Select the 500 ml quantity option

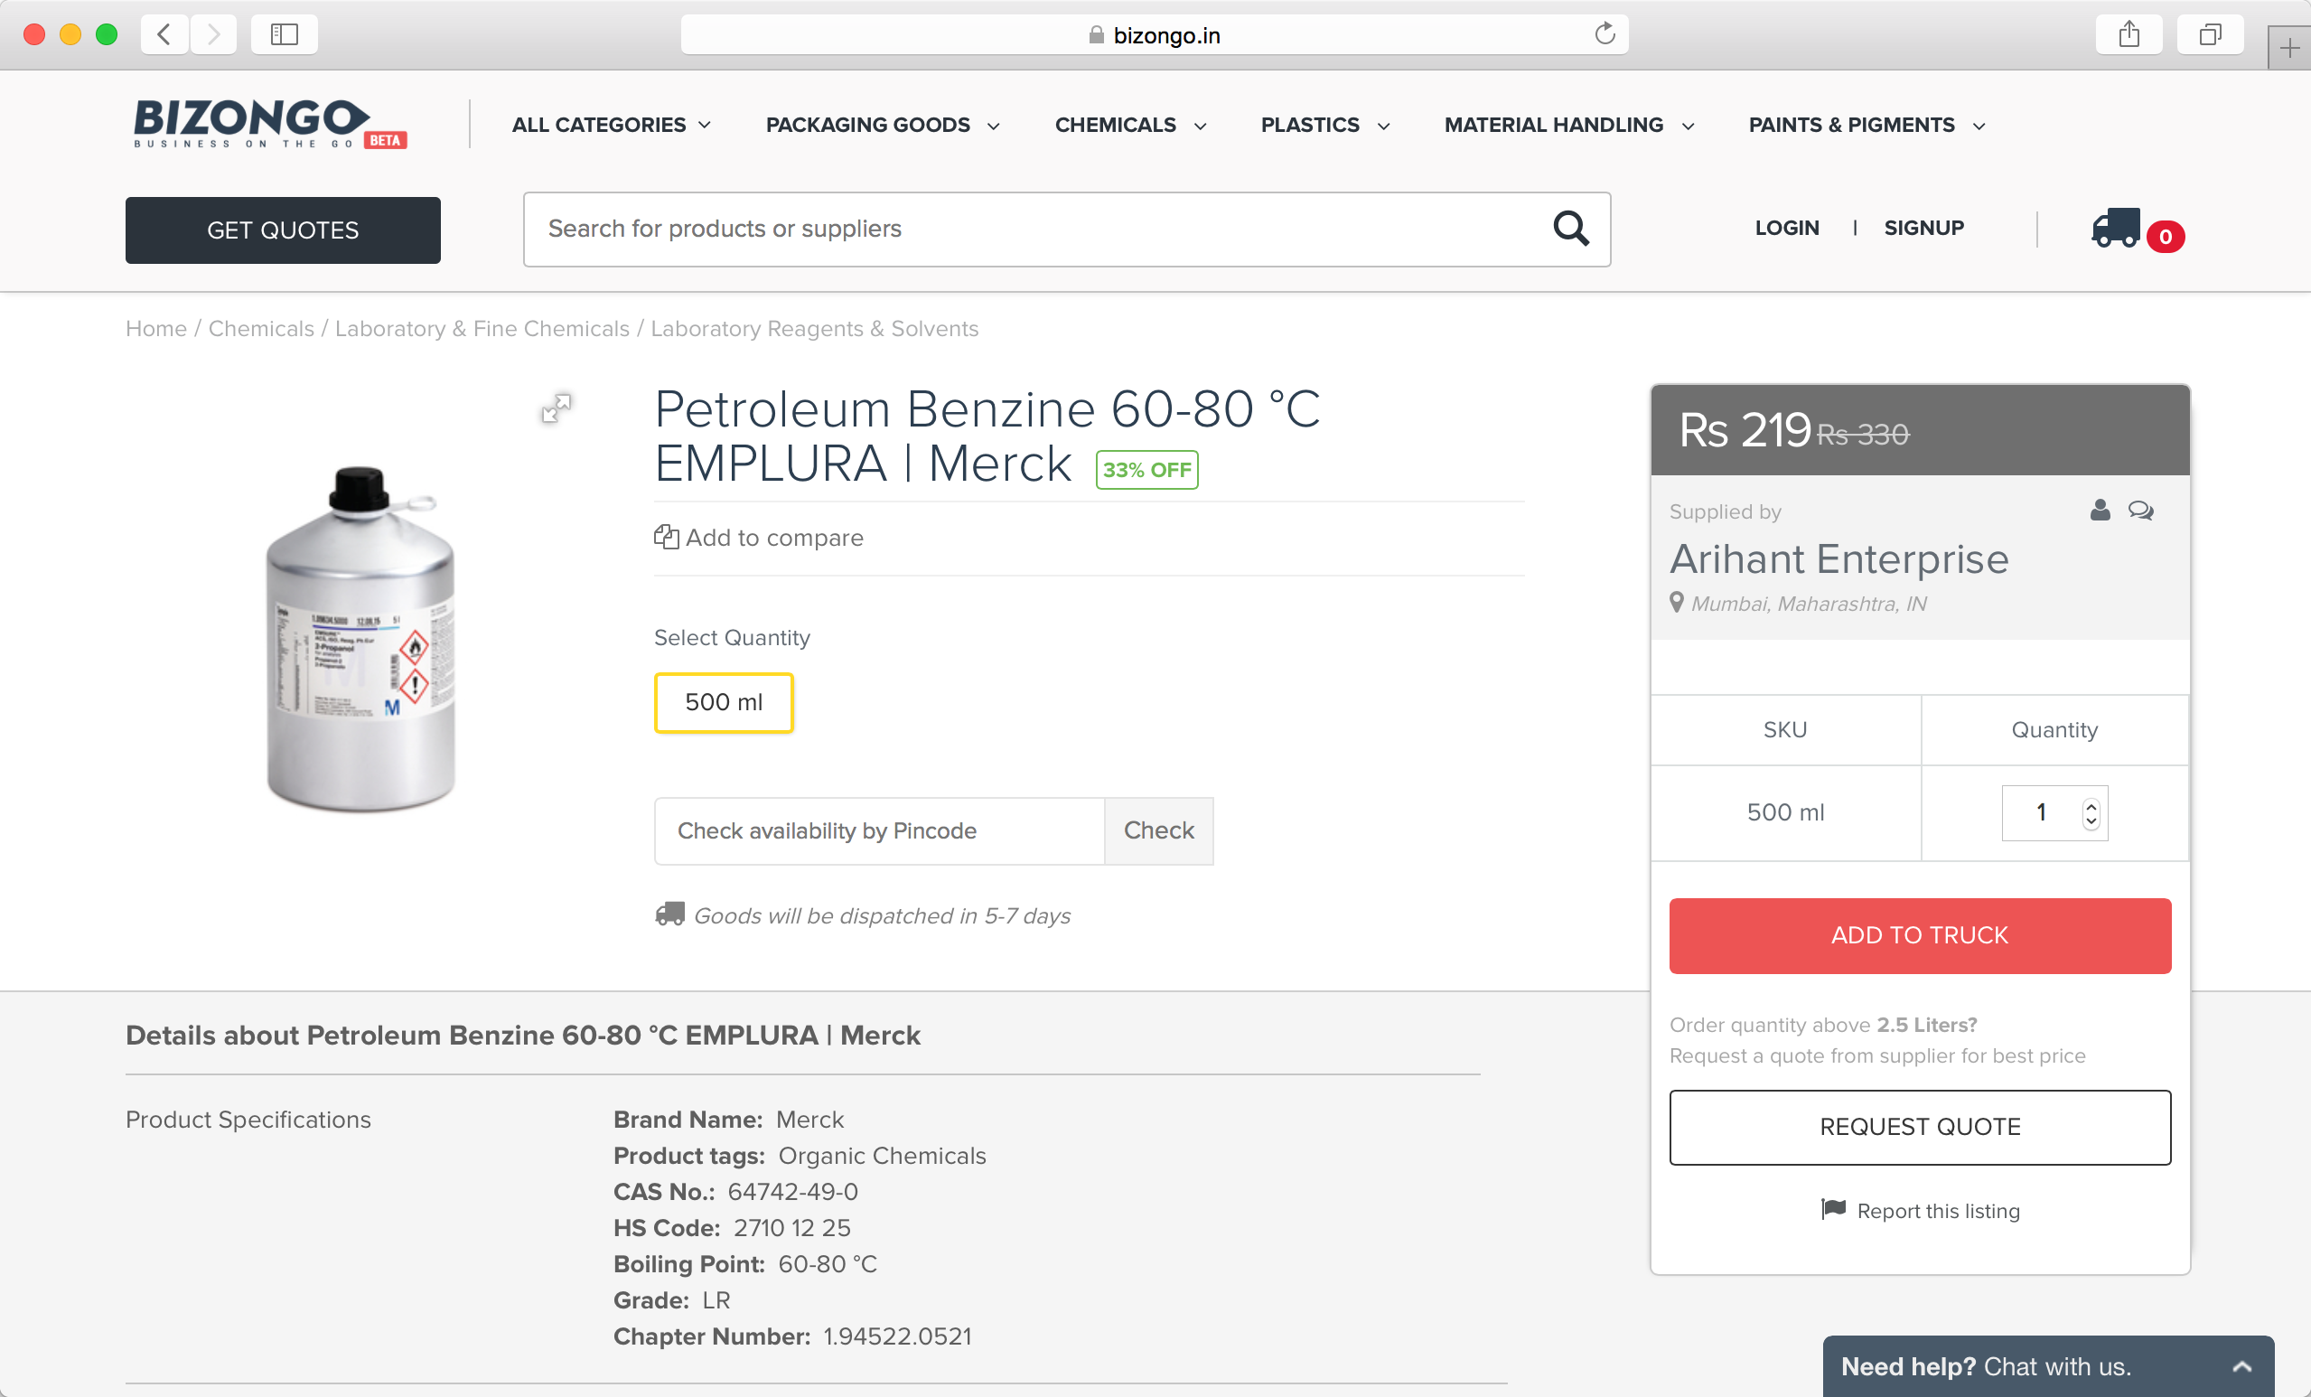(x=723, y=703)
